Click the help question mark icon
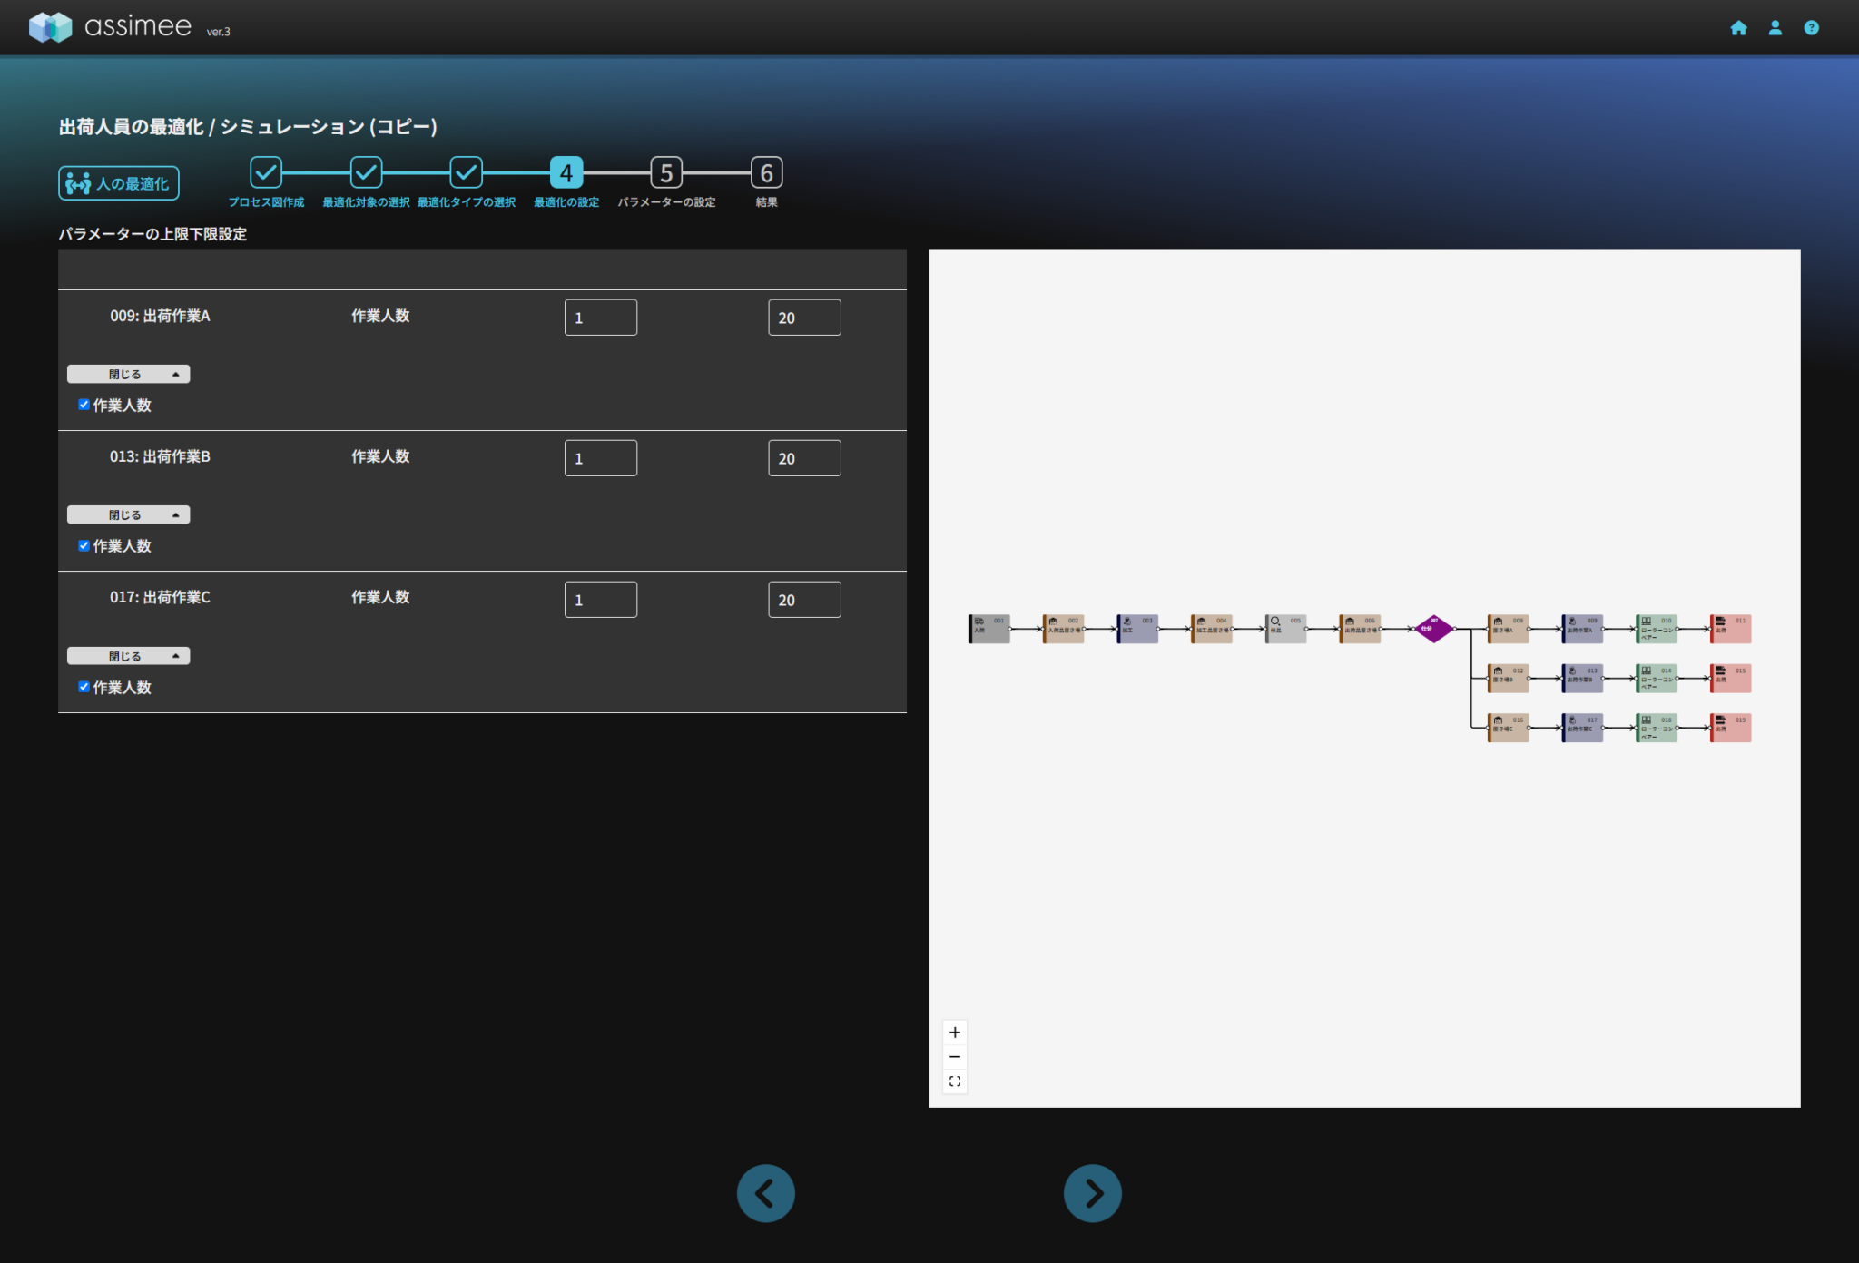Screen dimensions: 1859x1263 (x=1811, y=28)
